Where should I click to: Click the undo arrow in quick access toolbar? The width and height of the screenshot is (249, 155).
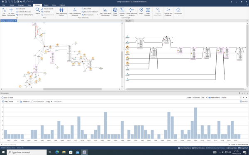[27, 2]
